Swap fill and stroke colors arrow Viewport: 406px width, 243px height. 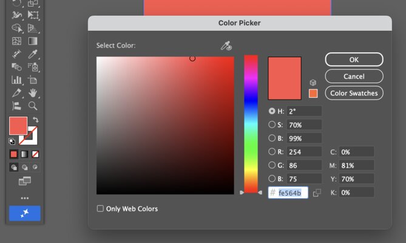(35, 120)
